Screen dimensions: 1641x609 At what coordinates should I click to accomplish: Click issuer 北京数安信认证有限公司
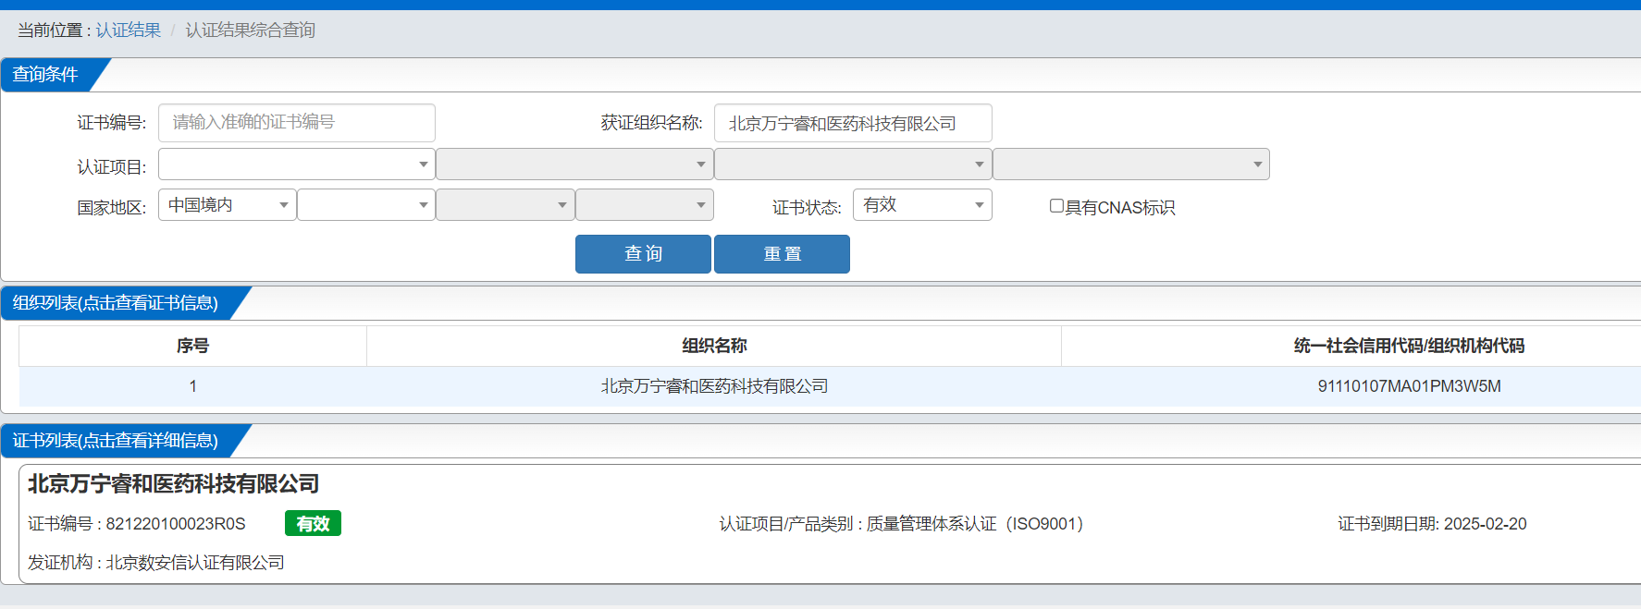click(x=195, y=563)
